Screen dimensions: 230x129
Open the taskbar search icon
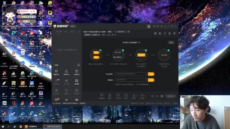[9, 127]
